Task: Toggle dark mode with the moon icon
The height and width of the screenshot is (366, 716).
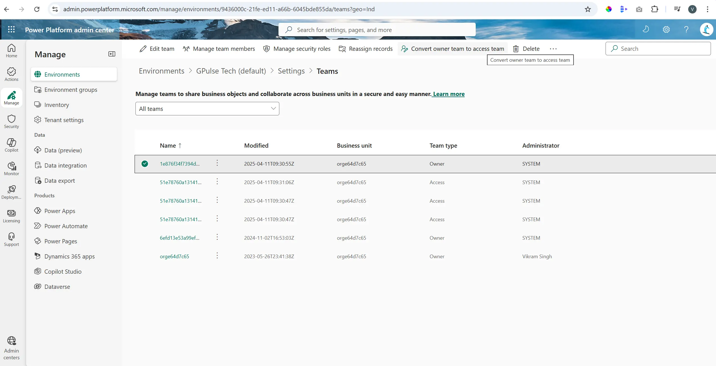Action: point(646,29)
